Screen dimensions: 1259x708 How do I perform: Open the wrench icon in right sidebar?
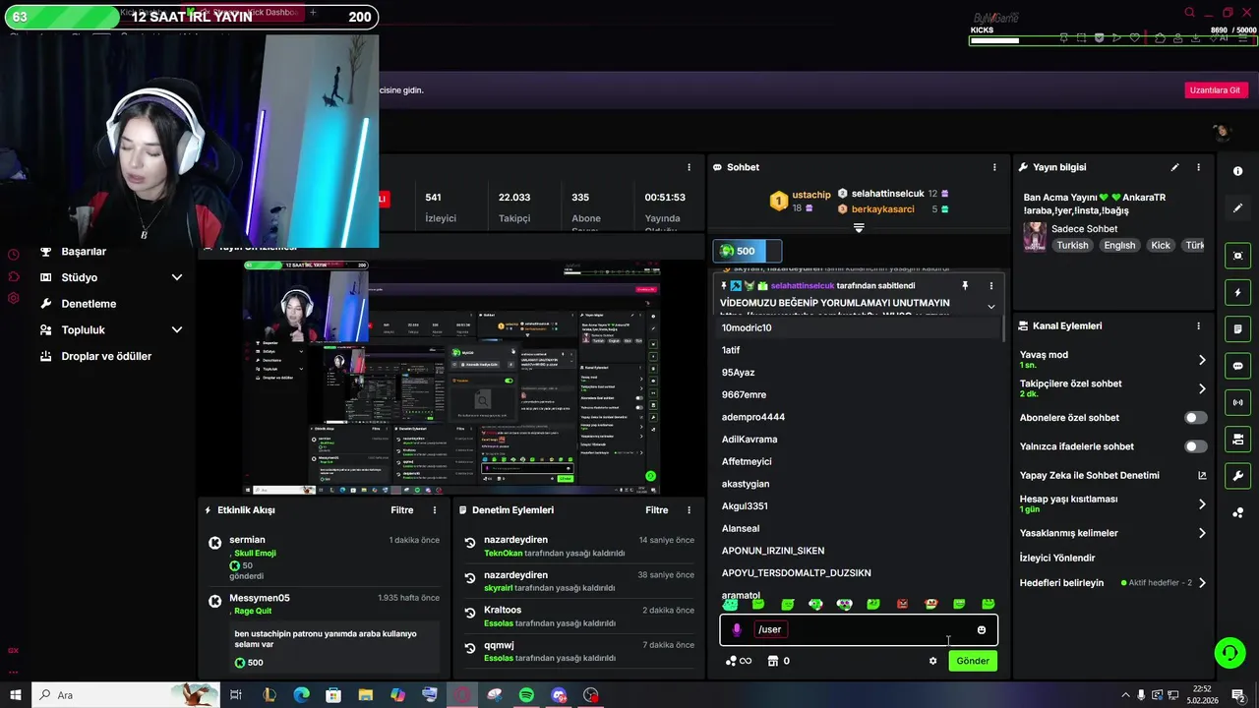pyautogui.click(x=1237, y=476)
